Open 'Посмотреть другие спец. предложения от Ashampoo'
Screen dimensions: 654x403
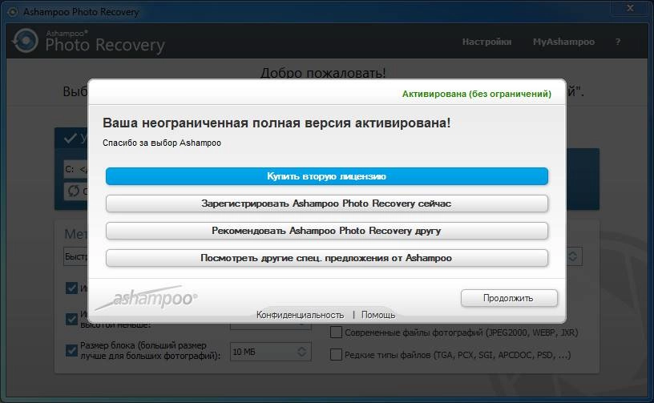[326, 258]
